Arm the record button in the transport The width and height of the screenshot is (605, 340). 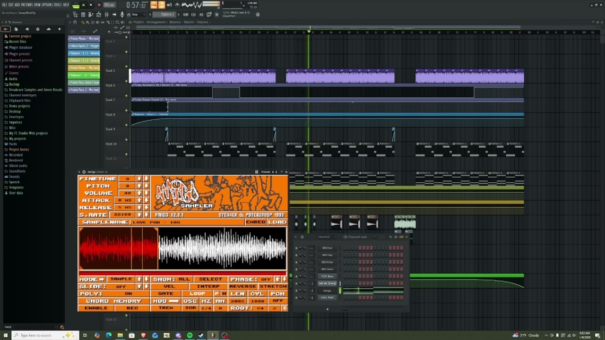click(99, 5)
